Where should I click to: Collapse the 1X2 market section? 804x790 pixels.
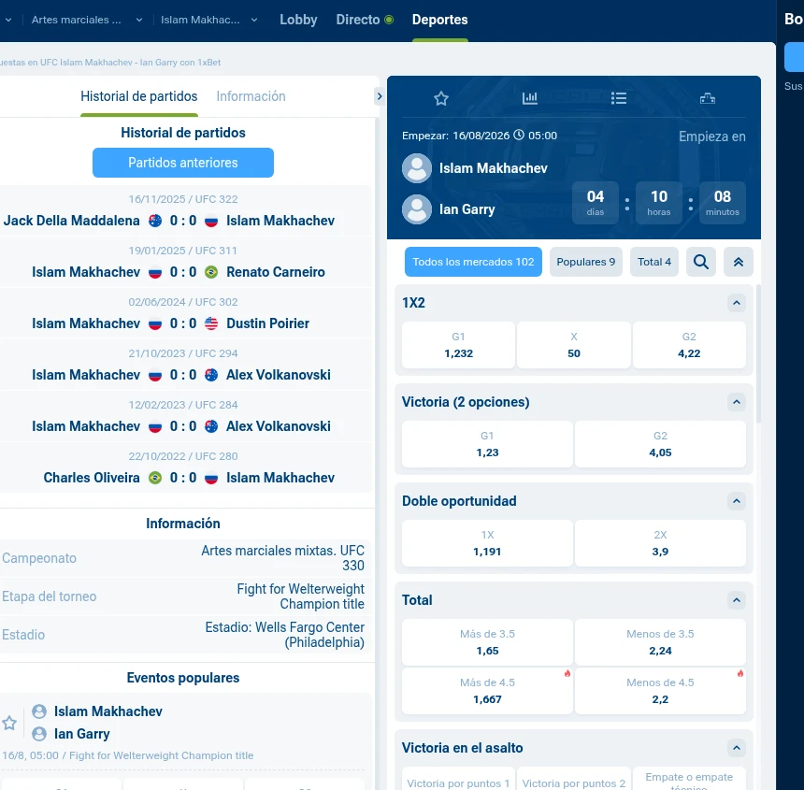737,303
